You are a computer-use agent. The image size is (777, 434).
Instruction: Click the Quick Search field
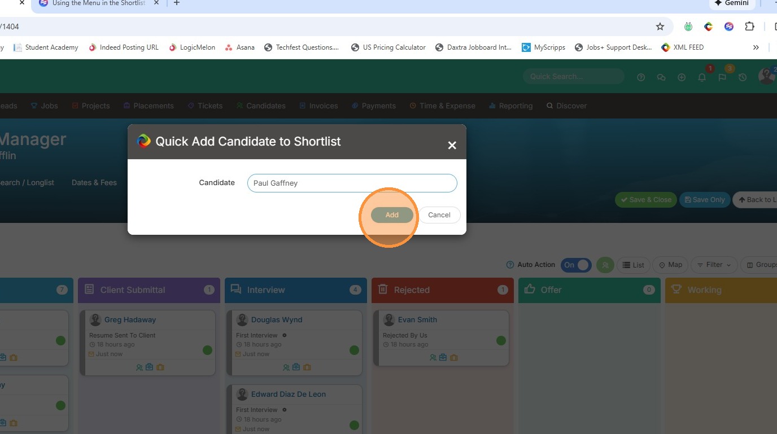(x=574, y=77)
